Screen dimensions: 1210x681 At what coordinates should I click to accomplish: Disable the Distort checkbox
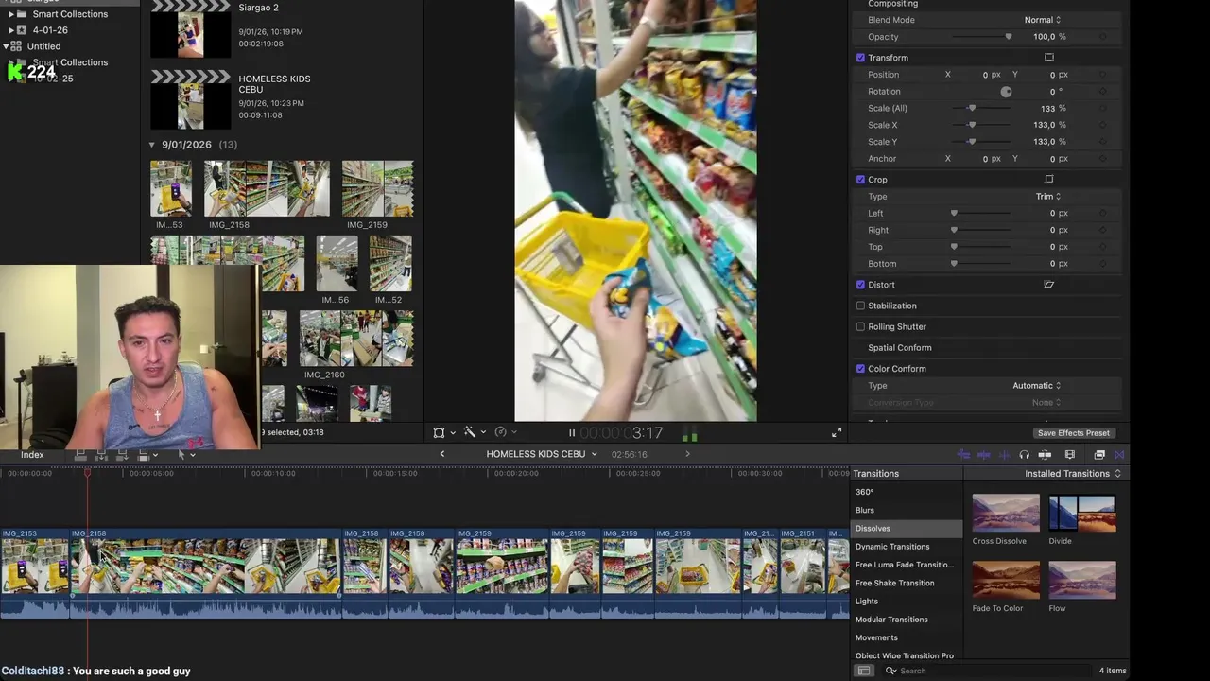tap(860, 285)
